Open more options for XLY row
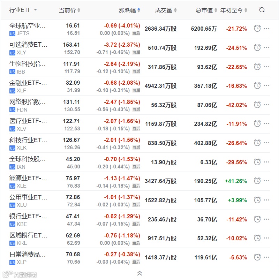Viewport: 279px width, 280px height. 266,47
